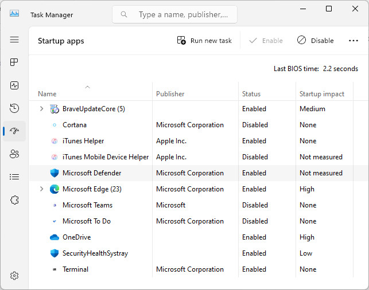Click the Disable button
The height and width of the screenshot is (290, 369).
316,41
